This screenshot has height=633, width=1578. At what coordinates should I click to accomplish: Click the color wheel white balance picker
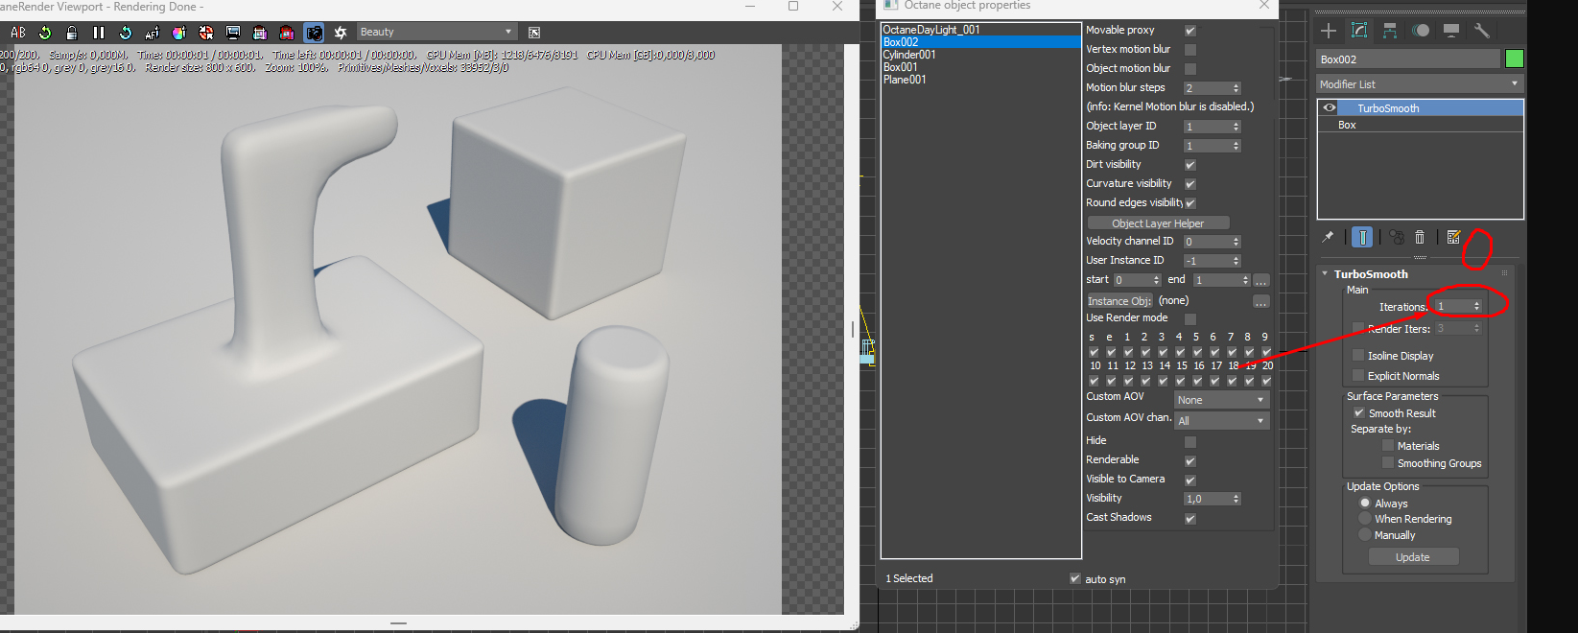(x=179, y=33)
